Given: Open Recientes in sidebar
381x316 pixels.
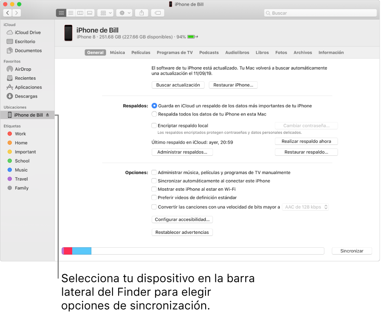Looking at the screenshot, I should [21, 78].
